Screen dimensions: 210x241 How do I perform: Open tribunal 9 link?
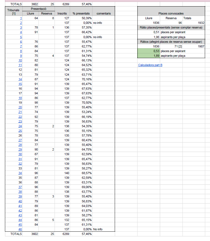point(21,56)
